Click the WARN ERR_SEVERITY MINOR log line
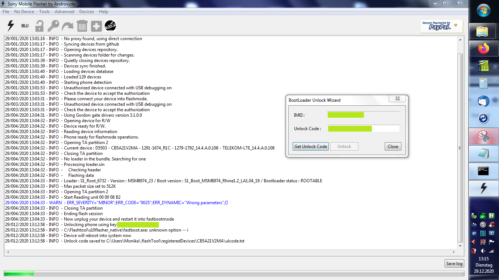499x280 pixels. [x=117, y=203]
